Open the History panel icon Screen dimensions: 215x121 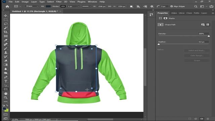[151, 14]
